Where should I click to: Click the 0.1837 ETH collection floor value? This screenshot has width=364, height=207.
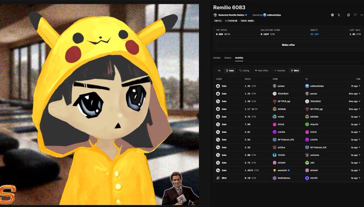click(268, 34)
